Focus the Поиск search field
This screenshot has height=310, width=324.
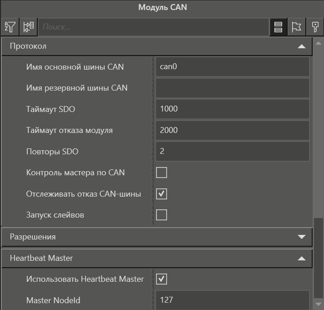click(153, 27)
